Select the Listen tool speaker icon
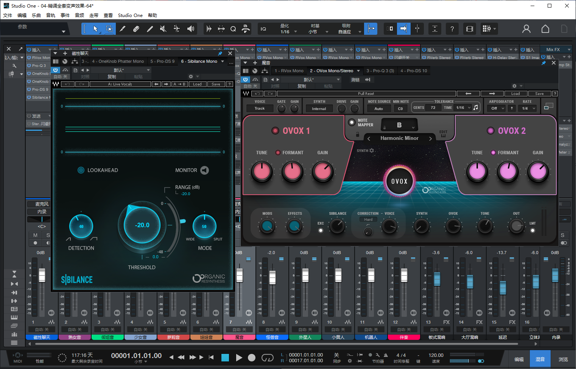This screenshot has height=369, width=576. coord(191,29)
